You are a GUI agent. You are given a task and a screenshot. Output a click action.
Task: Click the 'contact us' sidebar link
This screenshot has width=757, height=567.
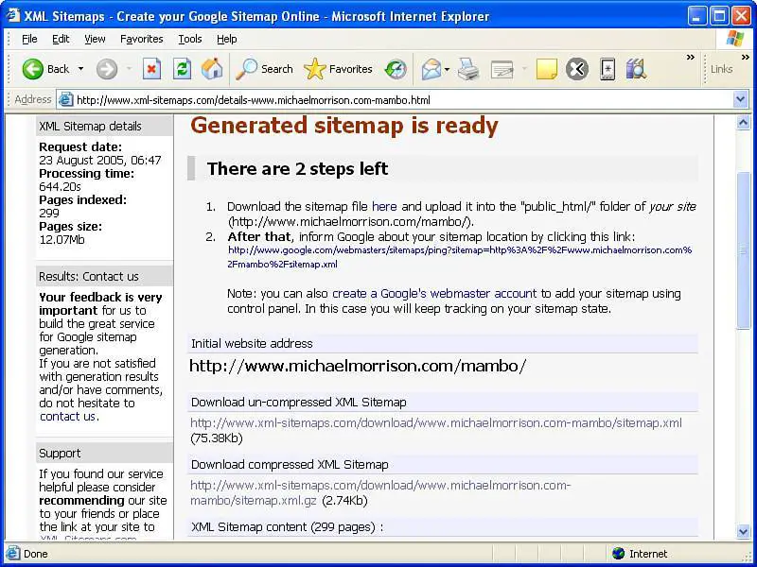click(x=67, y=417)
